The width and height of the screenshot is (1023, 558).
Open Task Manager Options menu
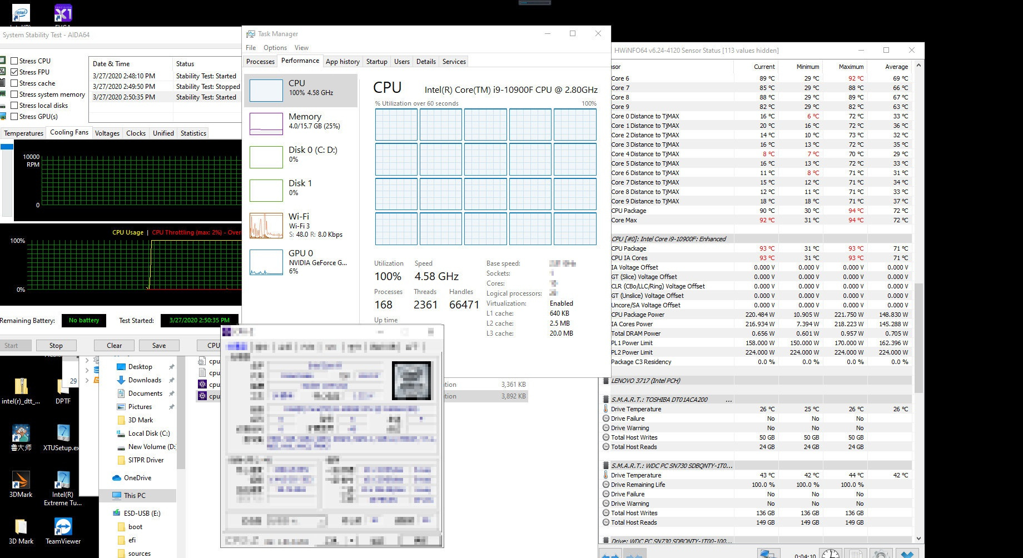pyautogui.click(x=275, y=48)
